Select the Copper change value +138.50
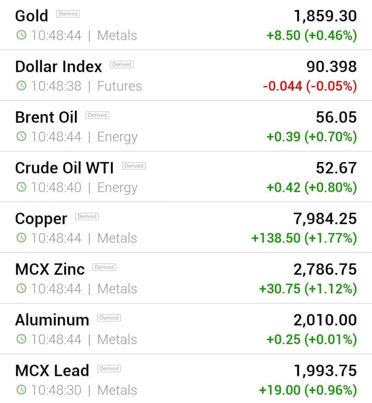This screenshot has height=403, width=372. click(276, 238)
